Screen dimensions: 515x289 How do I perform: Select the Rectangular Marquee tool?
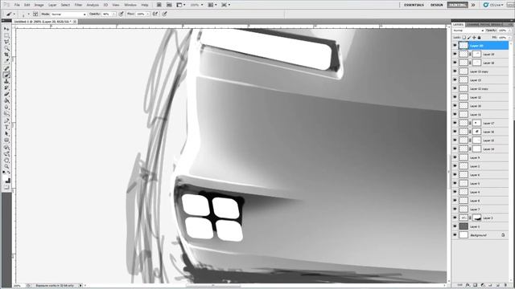coord(6,35)
